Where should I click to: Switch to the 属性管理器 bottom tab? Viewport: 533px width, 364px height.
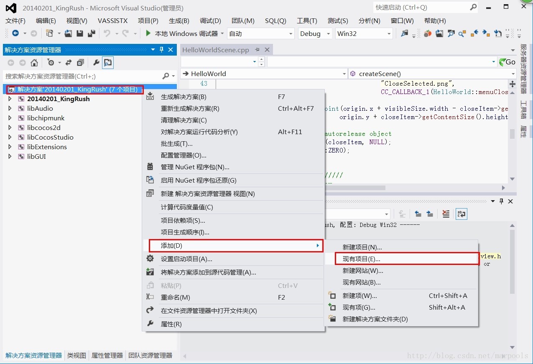107,356
